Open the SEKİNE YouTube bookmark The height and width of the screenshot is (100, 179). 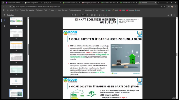pyautogui.click(x=122, y=10)
